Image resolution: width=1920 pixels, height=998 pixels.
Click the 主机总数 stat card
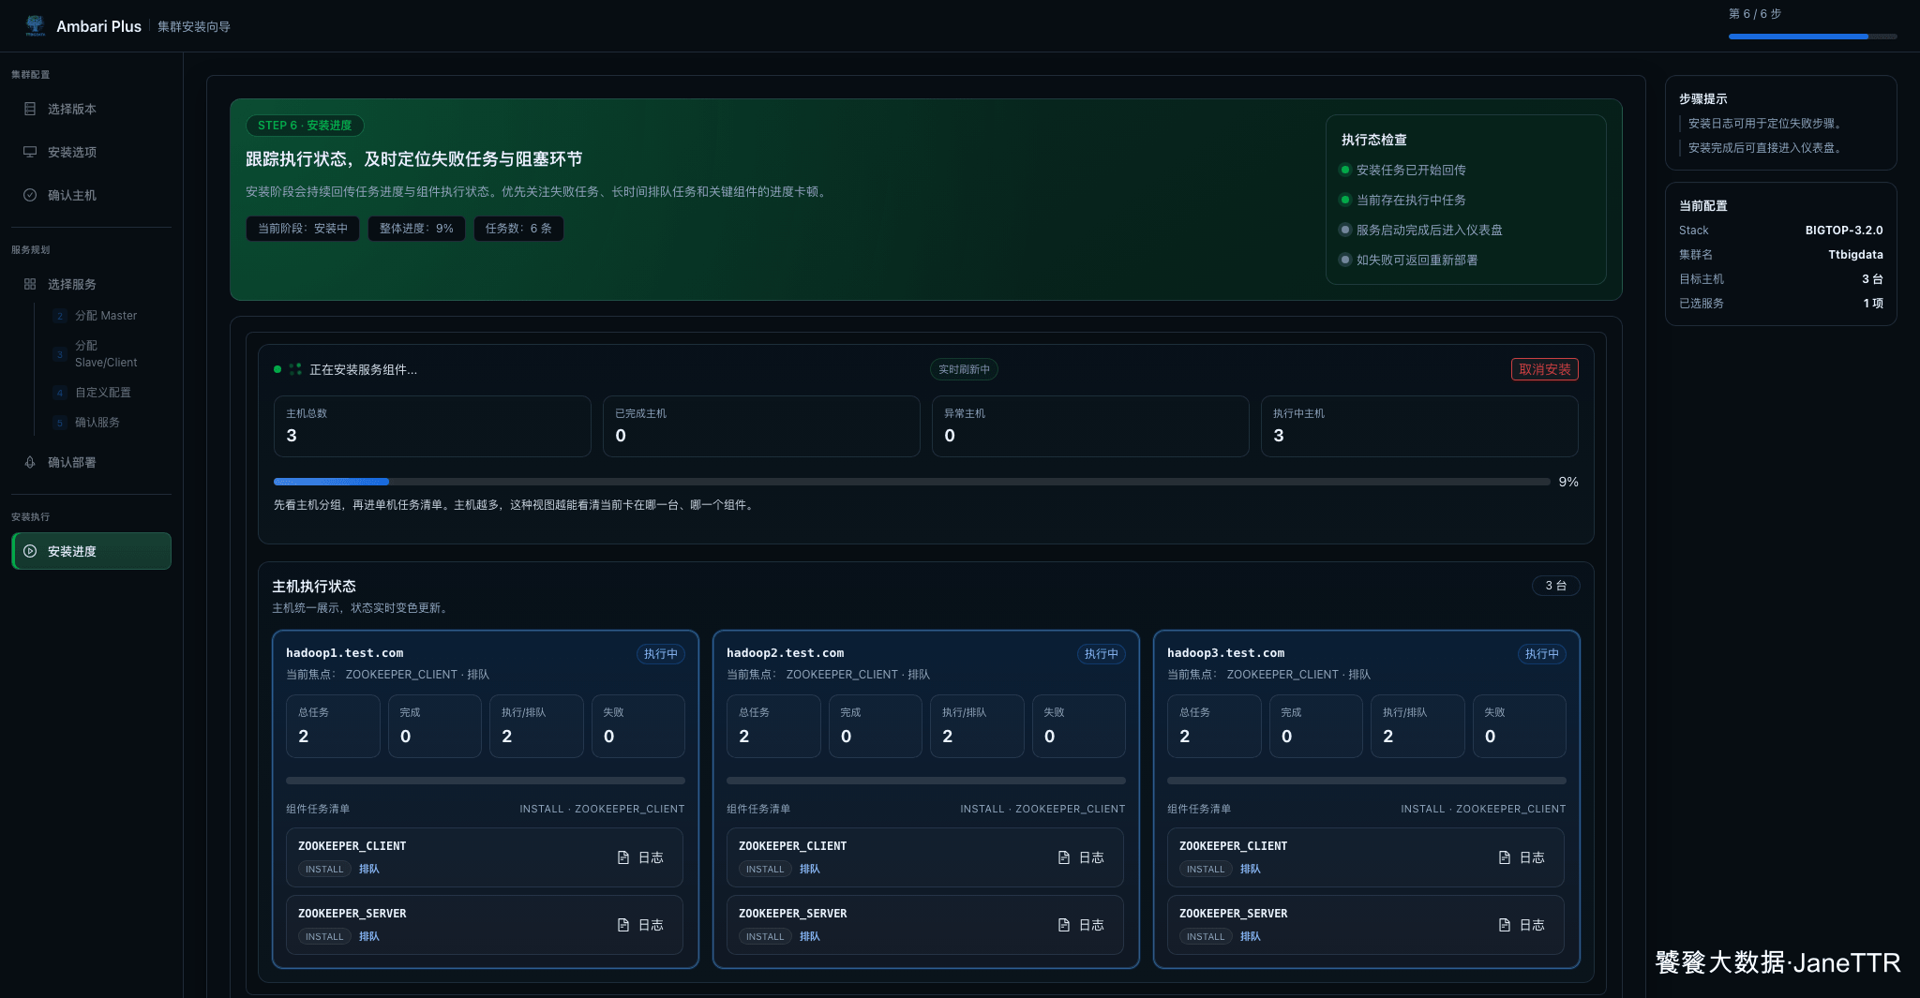click(432, 426)
